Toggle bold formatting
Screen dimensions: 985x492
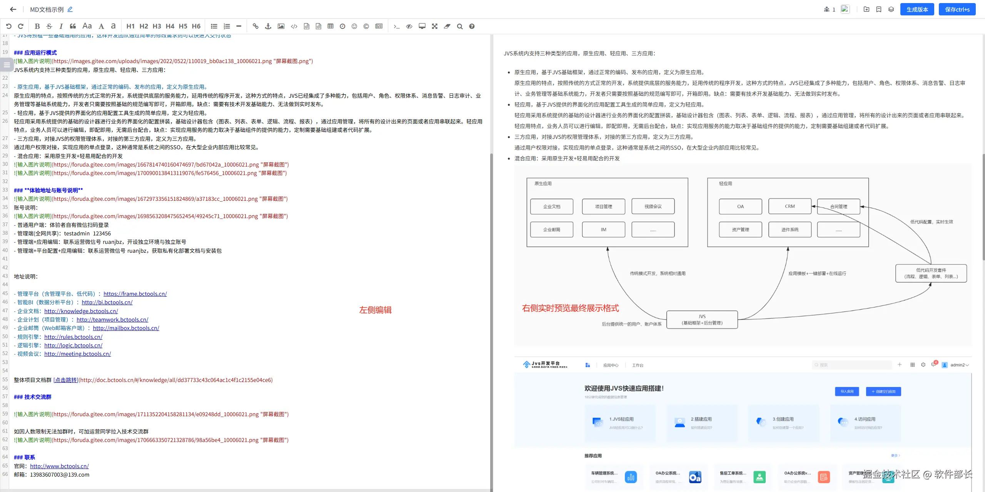pos(37,26)
